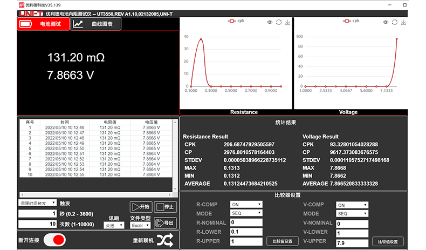Open the 曲线图表 curve chart tab
Image resolution: width=426 pixels, height=250 pixels.
tap(95, 24)
